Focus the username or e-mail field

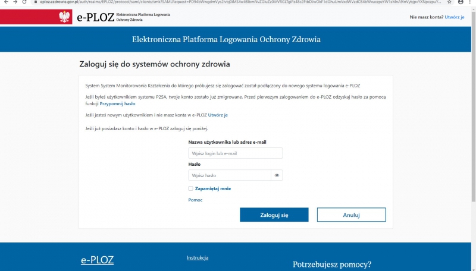(x=235, y=153)
